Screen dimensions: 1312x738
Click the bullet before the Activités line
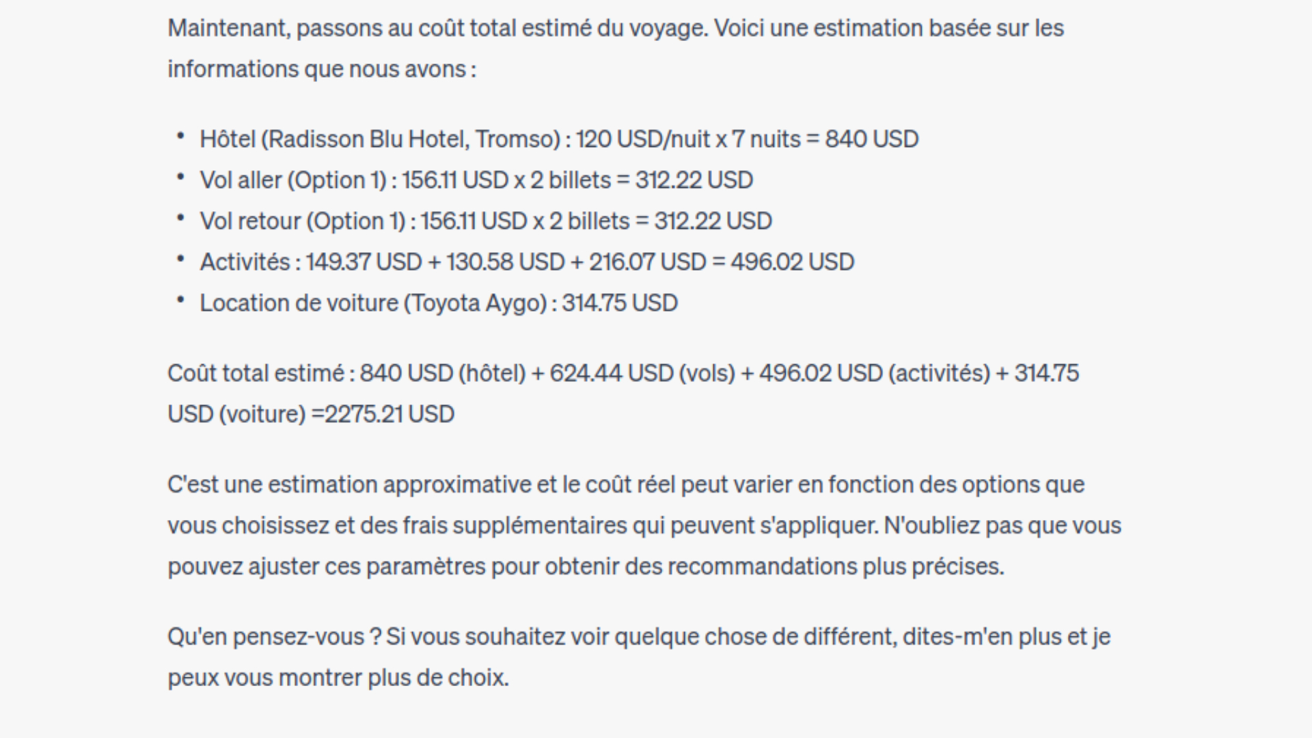point(180,260)
